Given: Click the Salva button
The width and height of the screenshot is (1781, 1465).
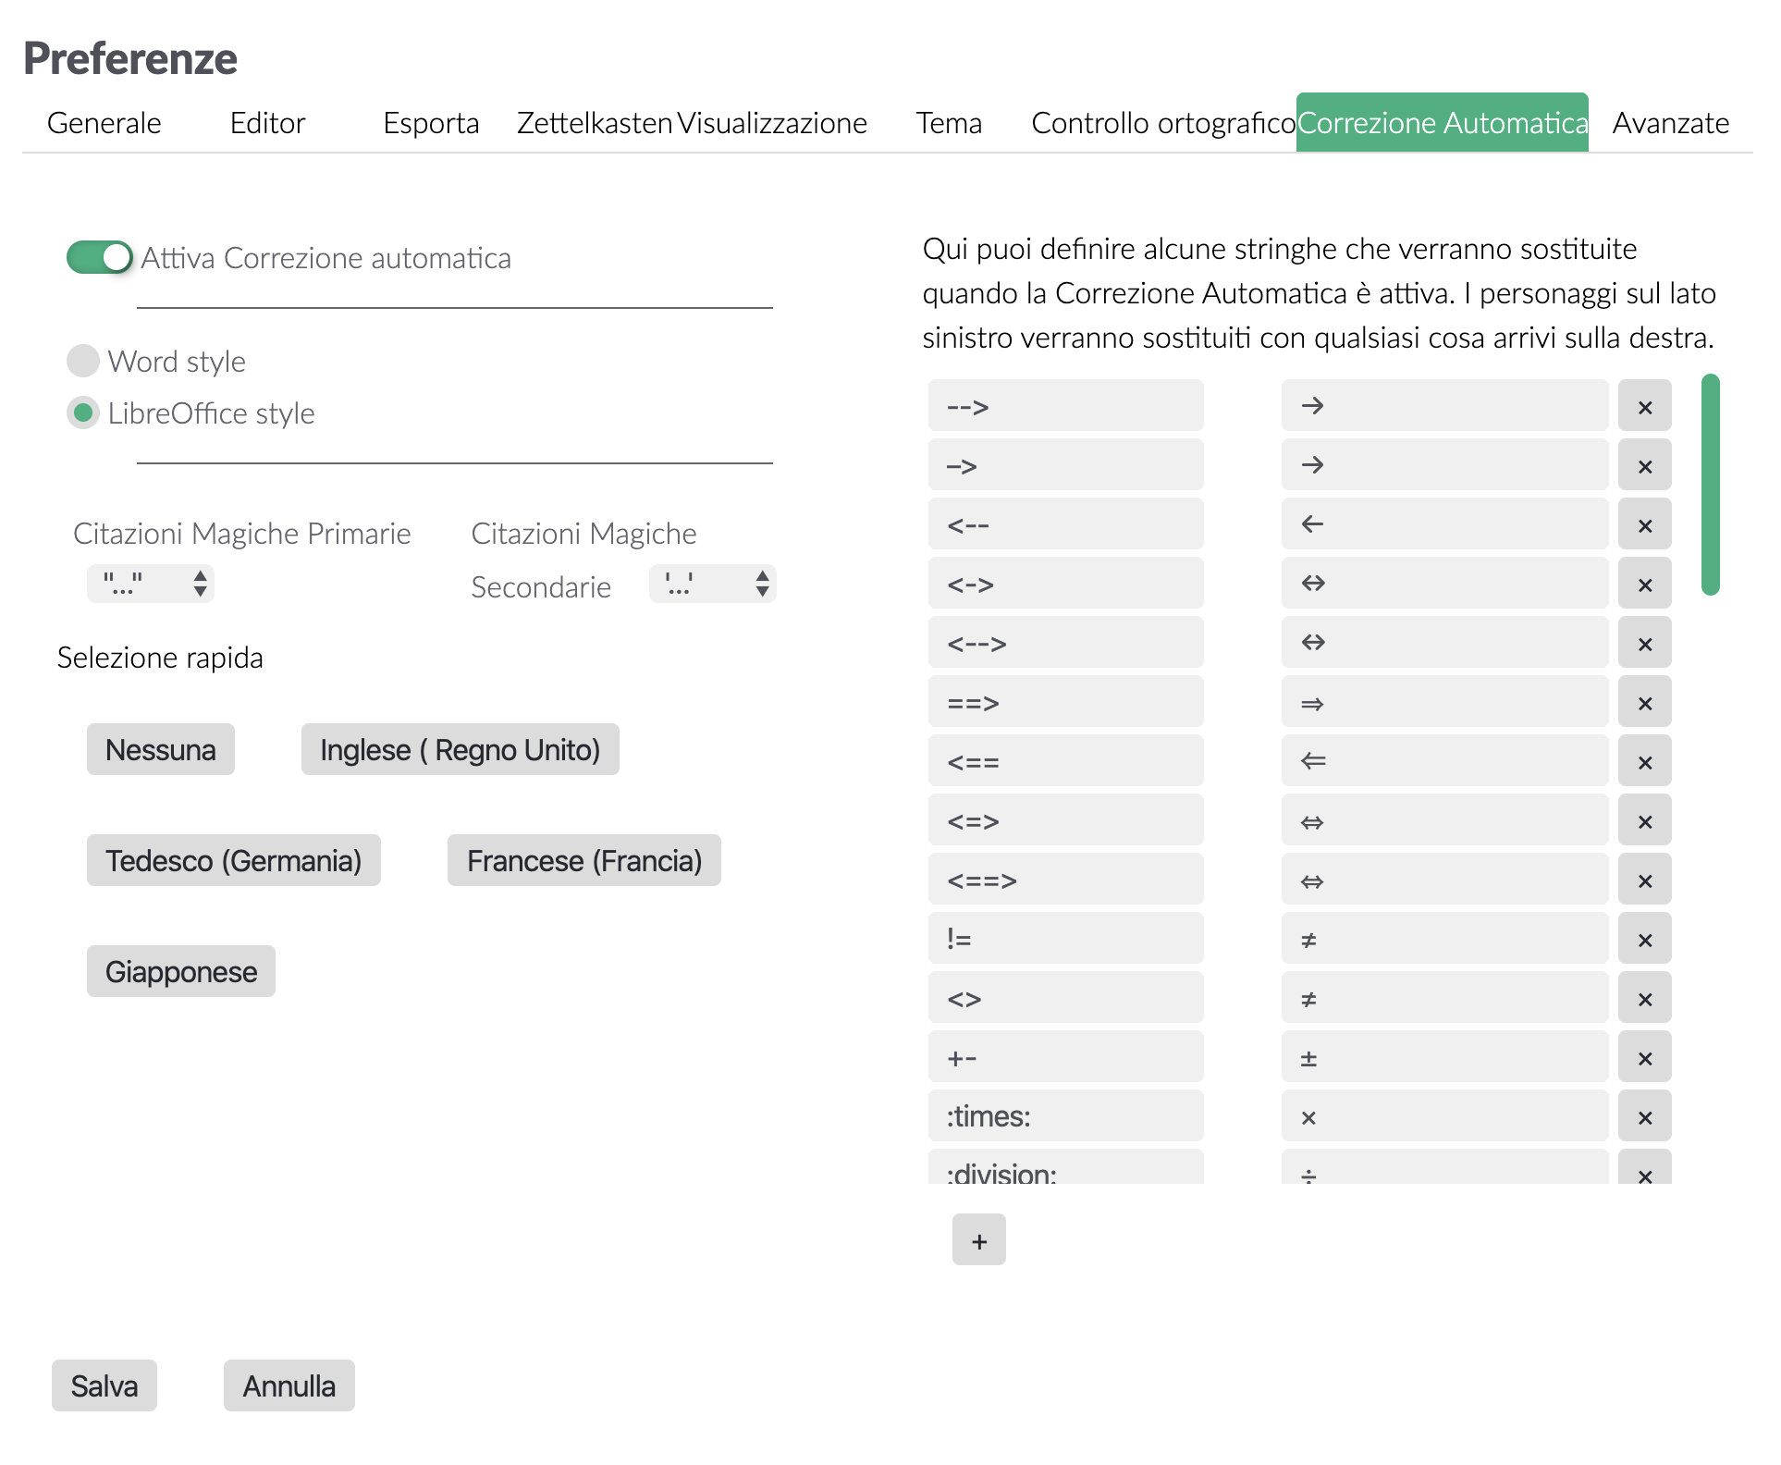Looking at the screenshot, I should (x=104, y=1385).
